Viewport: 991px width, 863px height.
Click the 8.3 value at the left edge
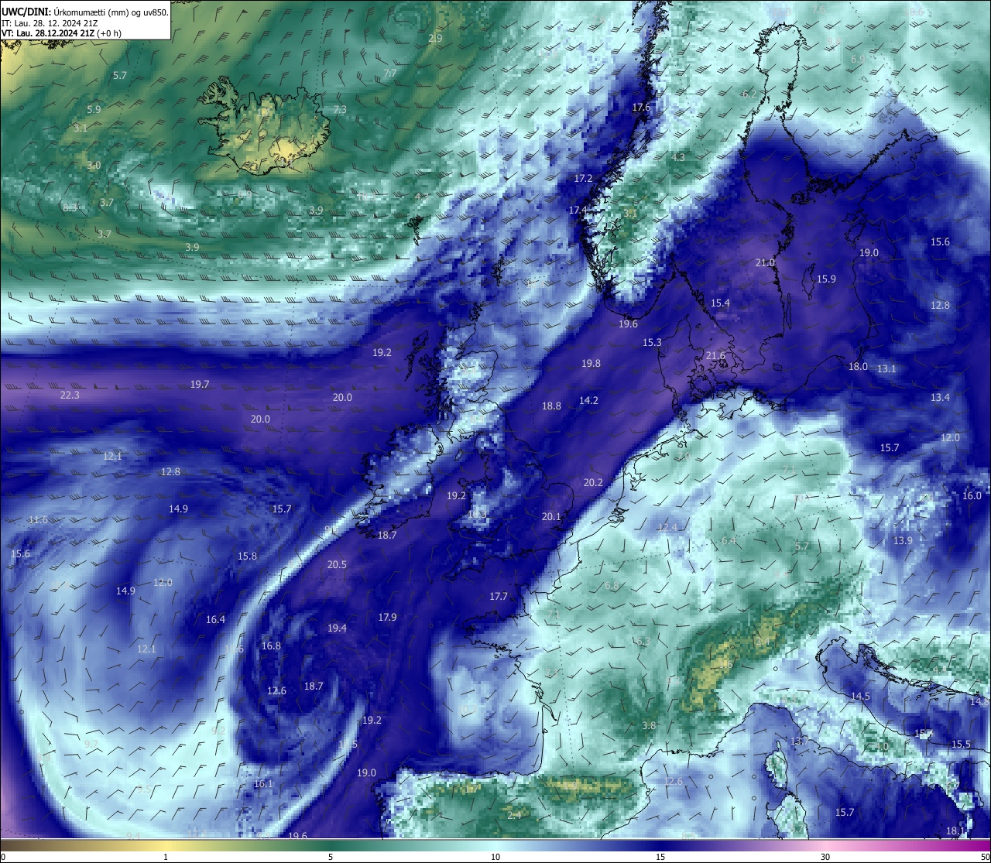[x=70, y=208]
